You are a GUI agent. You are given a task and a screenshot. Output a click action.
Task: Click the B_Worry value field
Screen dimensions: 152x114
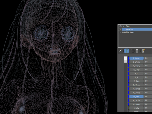[148, 62]
